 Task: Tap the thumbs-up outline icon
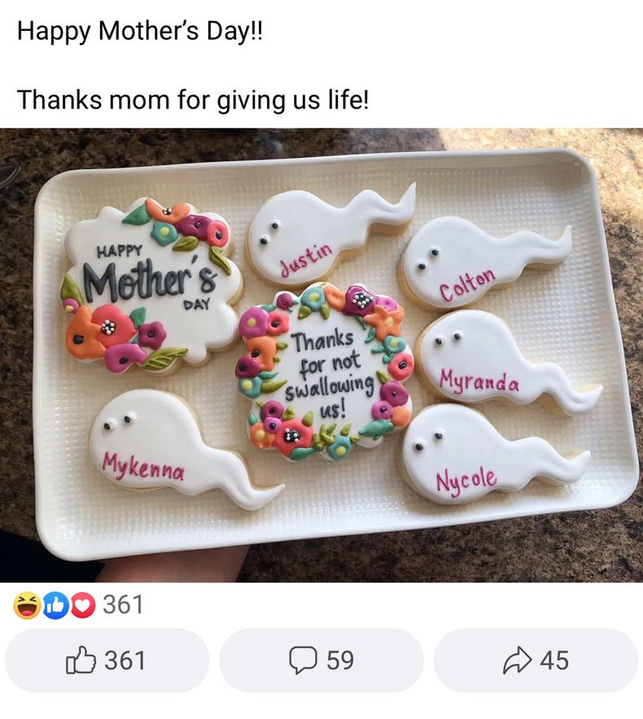click(81, 660)
